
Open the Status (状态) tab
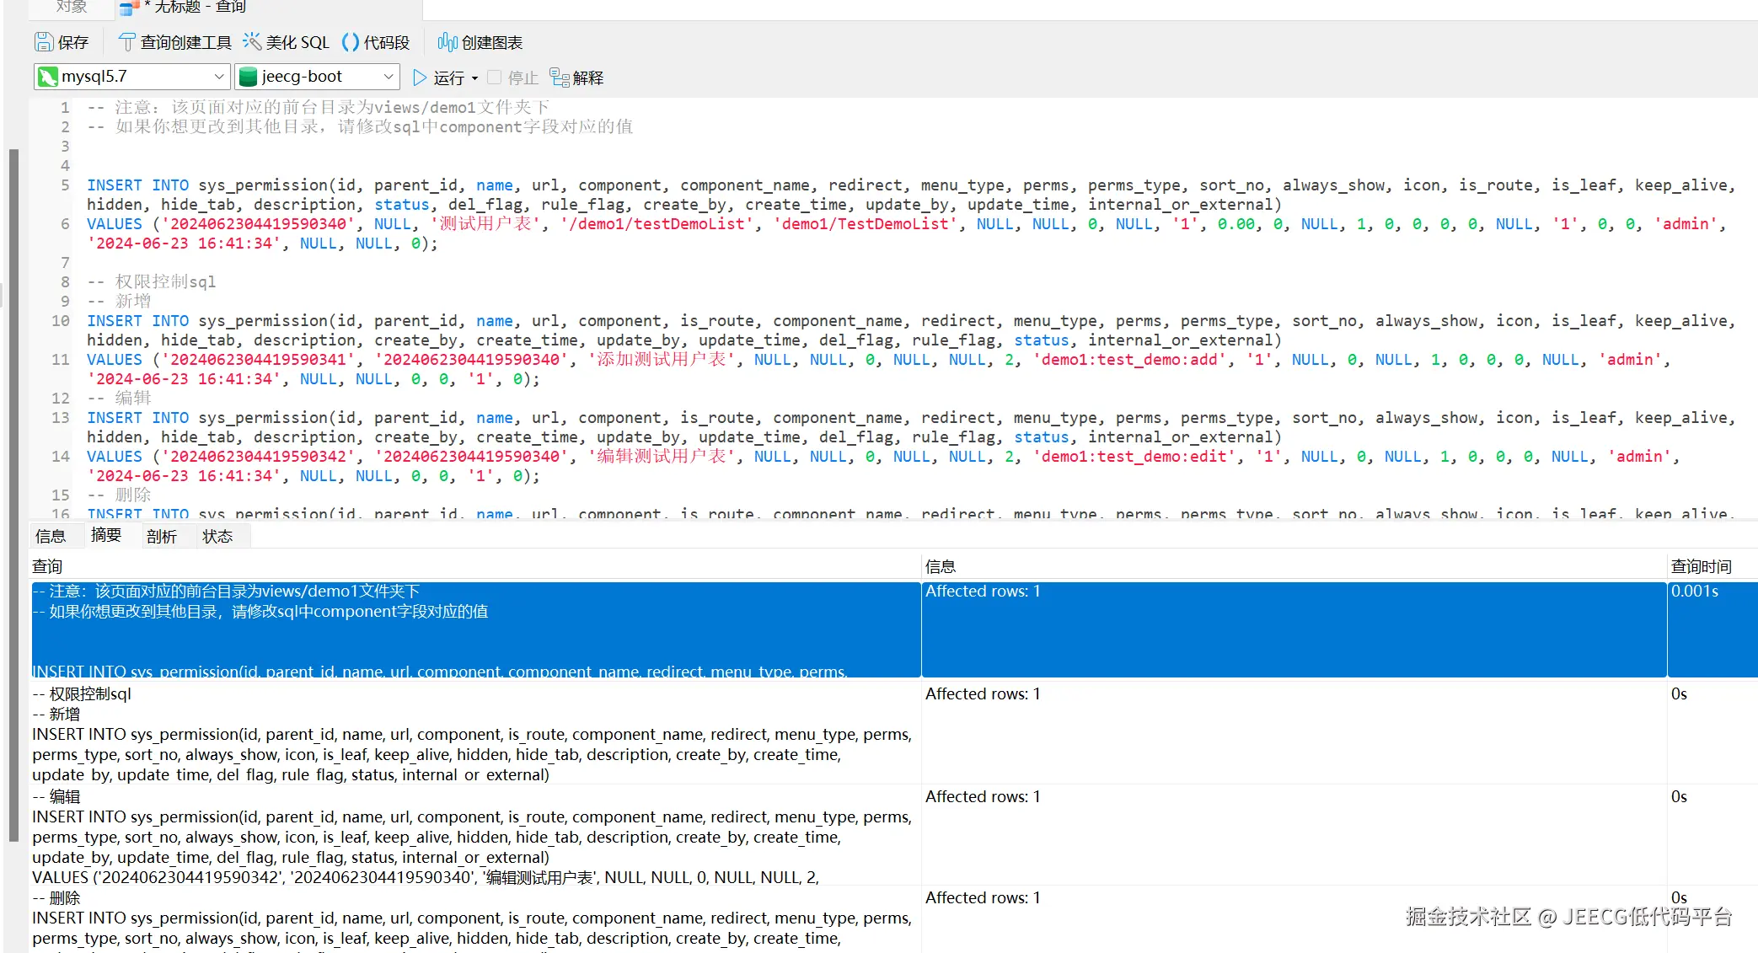pos(217,536)
